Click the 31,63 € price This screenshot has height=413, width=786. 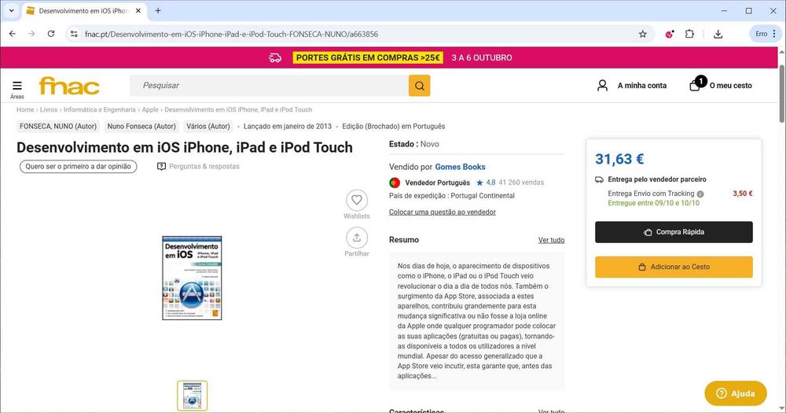click(x=619, y=159)
